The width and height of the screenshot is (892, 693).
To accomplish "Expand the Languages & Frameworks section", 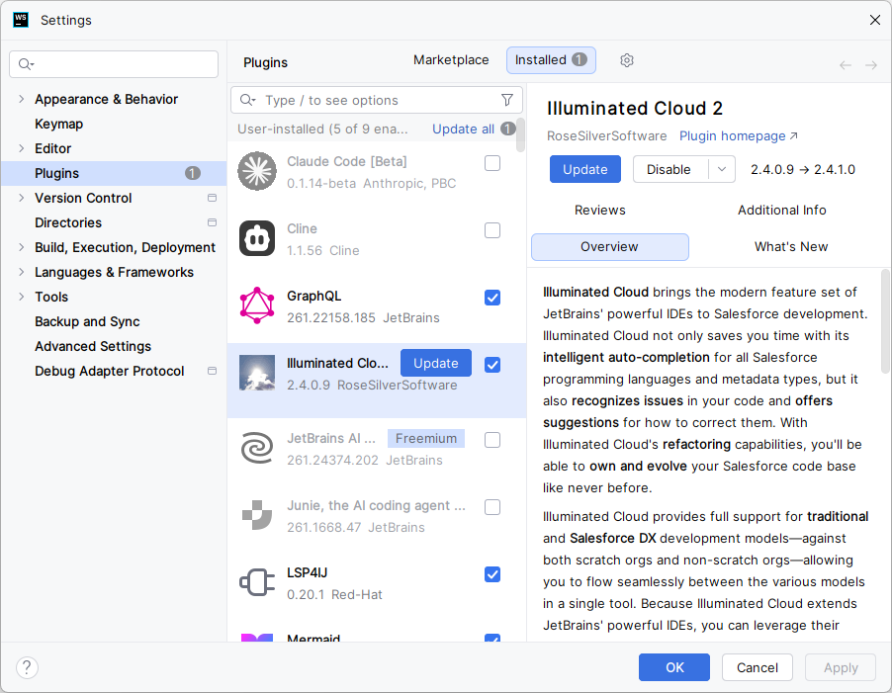I will pyautogui.click(x=21, y=272).
